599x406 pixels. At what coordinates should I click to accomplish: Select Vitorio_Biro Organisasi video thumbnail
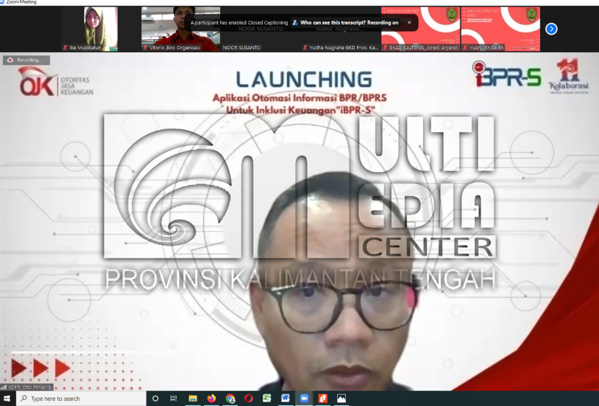pyautogui.click(x=180, y=29)
